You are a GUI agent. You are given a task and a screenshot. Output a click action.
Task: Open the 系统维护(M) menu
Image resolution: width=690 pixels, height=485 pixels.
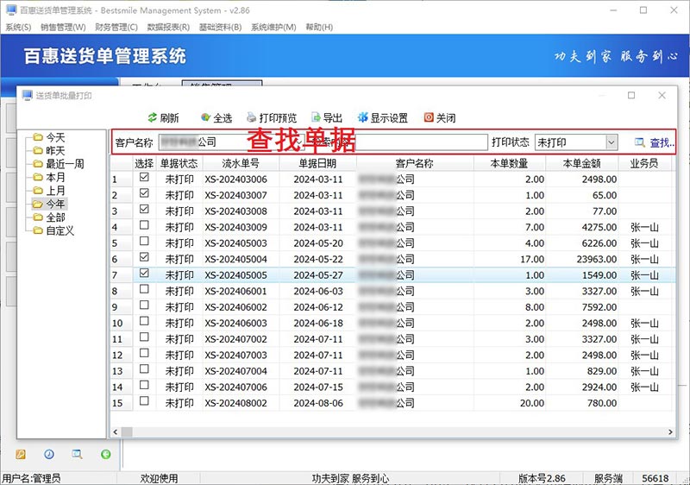(273, 28)
